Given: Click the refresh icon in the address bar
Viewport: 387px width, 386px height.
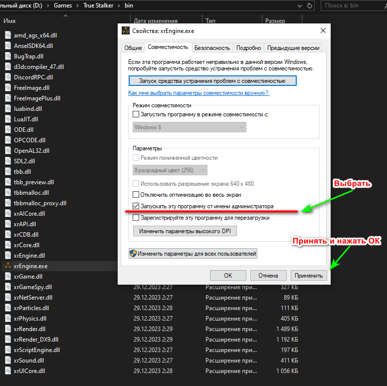Looking at the screenshot, I should click(310, 5).
